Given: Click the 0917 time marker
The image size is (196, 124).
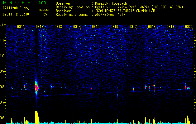Looking at the screenshot, I should 133,27.
